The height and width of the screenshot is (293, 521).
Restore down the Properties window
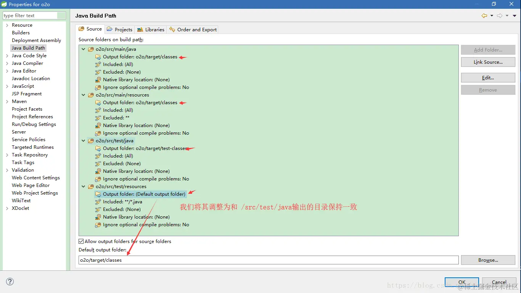[494, 4]
